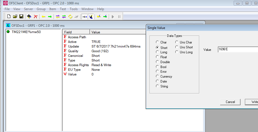Select the Float data type radio button
This screenshot has width=258, height=132.
click(157, 57)
